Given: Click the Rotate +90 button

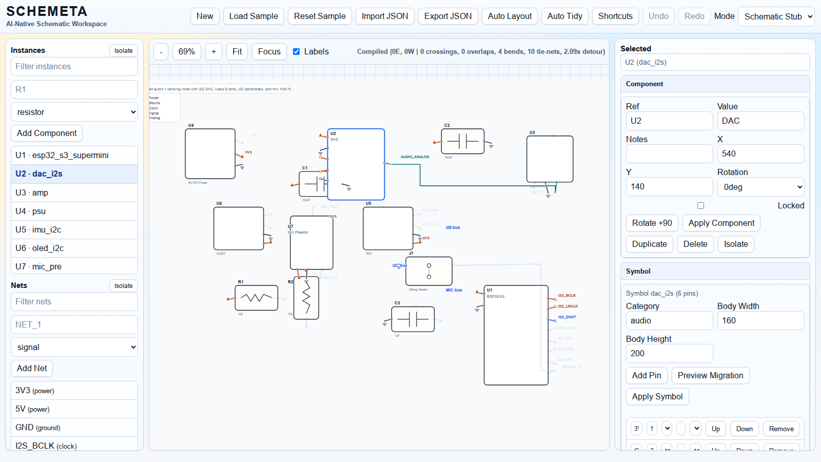Looking at the screenshot, I should point(652,223).
